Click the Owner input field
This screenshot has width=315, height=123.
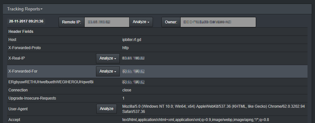(x=218, y=22)
